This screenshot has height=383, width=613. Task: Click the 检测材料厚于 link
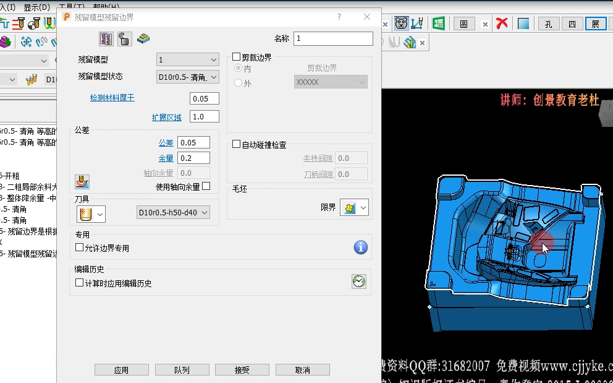pos(112,98)
